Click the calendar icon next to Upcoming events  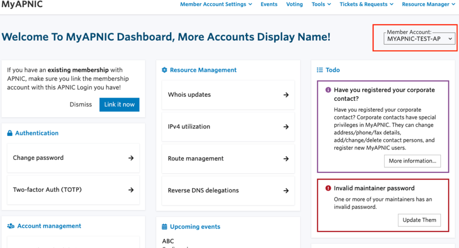coord(165,227)
